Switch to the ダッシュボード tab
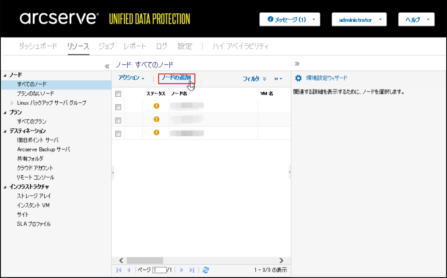 coord(38,46)
